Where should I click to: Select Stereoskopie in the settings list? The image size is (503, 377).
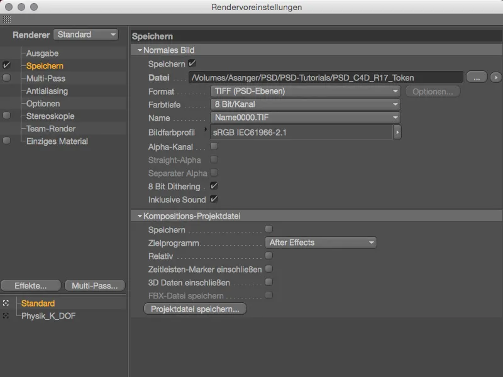50,116
